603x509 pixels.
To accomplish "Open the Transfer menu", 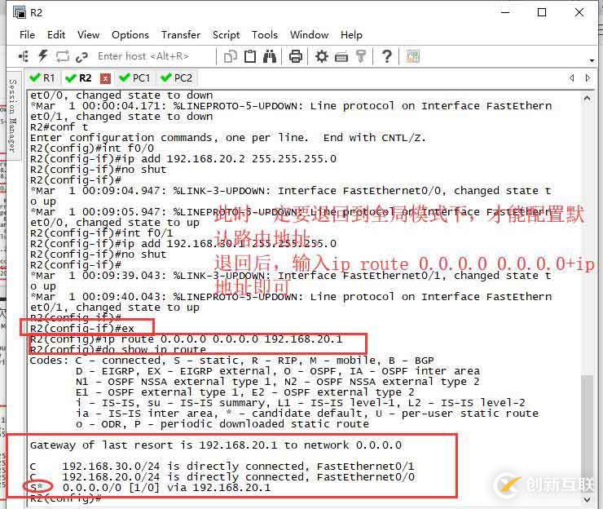I will tap(181, 34).
